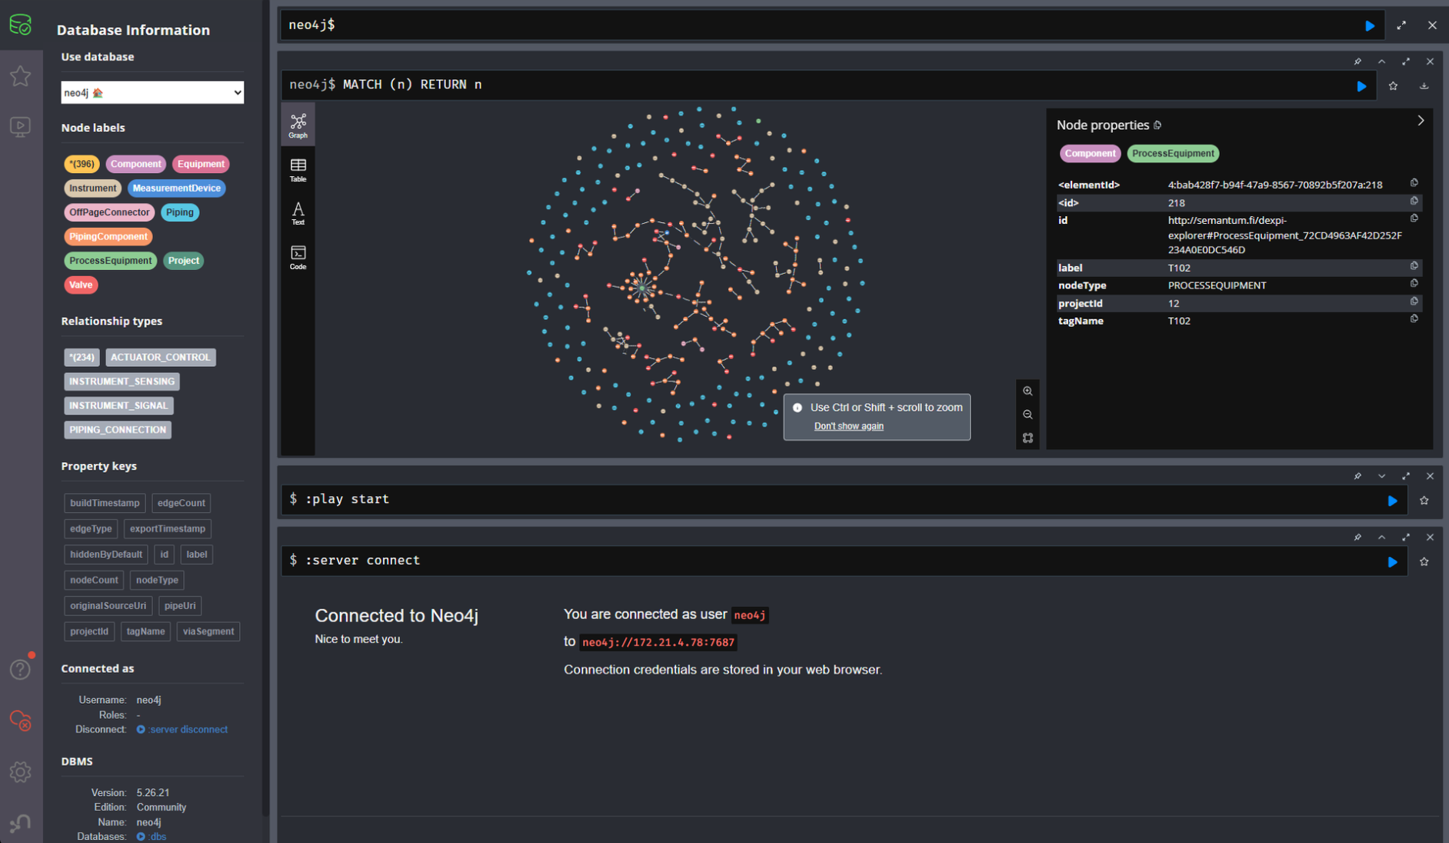The height and width of the screenshot is (843, 1449).
Task: Open the Table view of the query results
Action: (298, 168)
